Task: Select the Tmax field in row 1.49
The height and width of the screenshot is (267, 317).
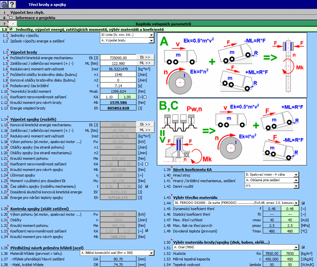Action: click(x=272, y=231)
